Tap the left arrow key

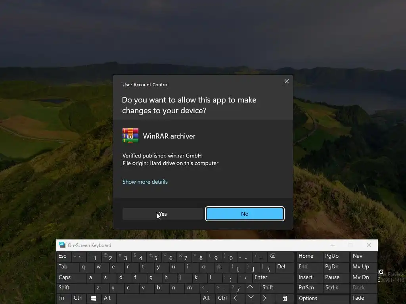237,298
